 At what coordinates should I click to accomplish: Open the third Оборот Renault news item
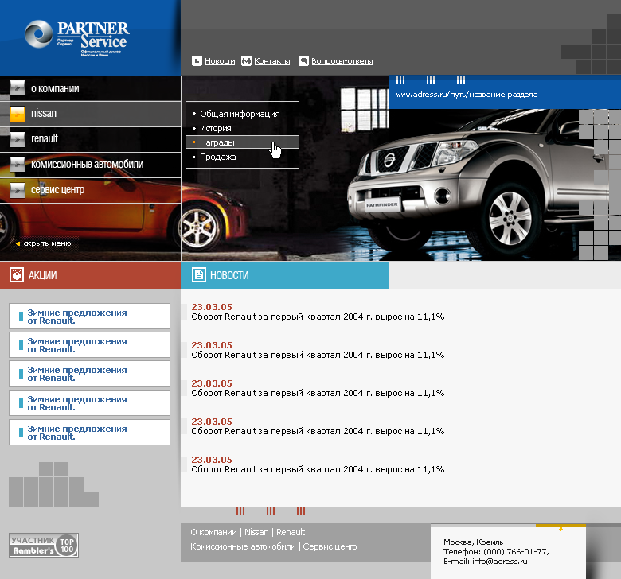[x=318, y=393]
